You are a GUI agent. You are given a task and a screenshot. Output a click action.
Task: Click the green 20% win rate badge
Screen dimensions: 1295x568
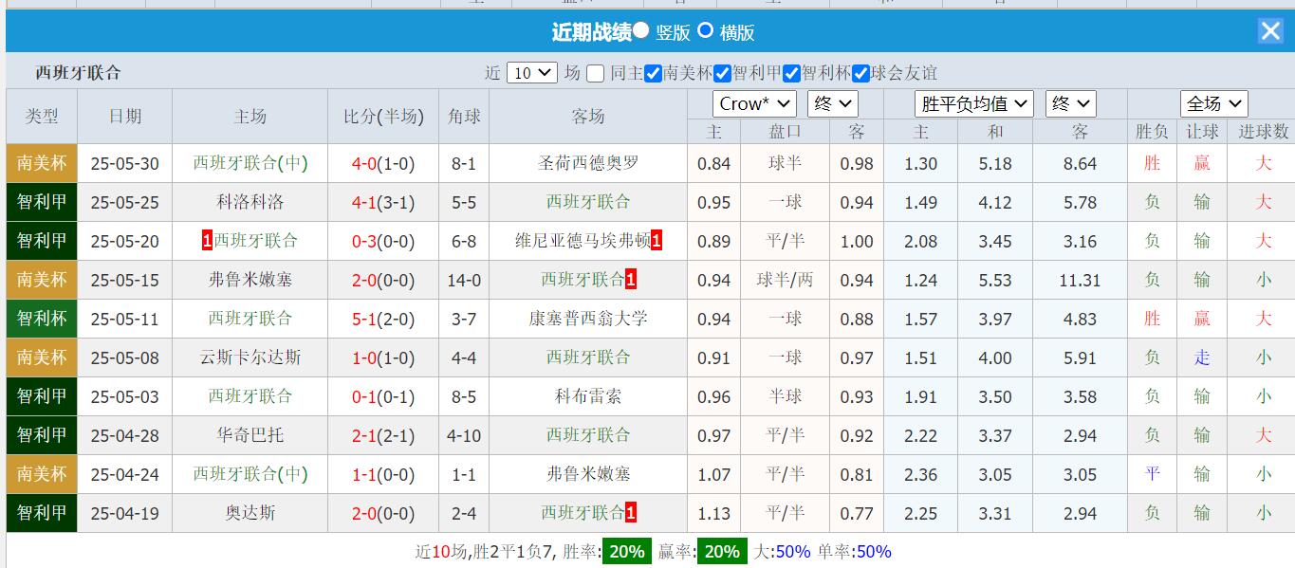tap(626, 550)
